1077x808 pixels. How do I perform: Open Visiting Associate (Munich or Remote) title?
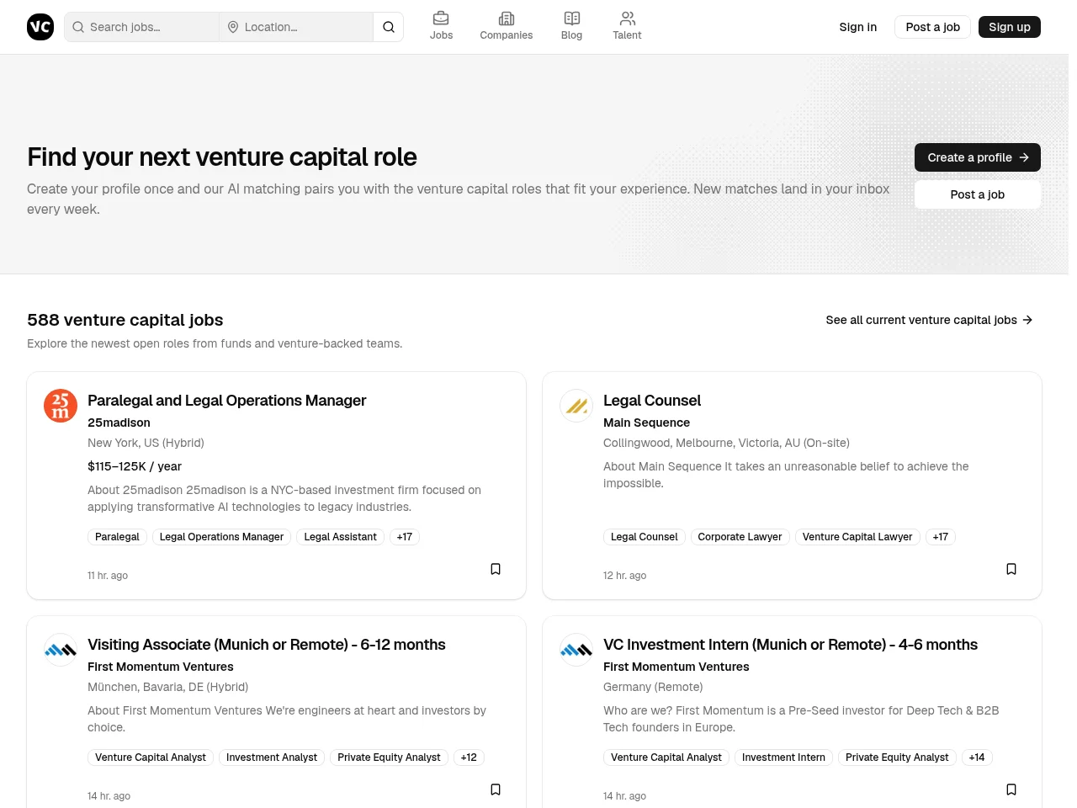pos(267,645)
